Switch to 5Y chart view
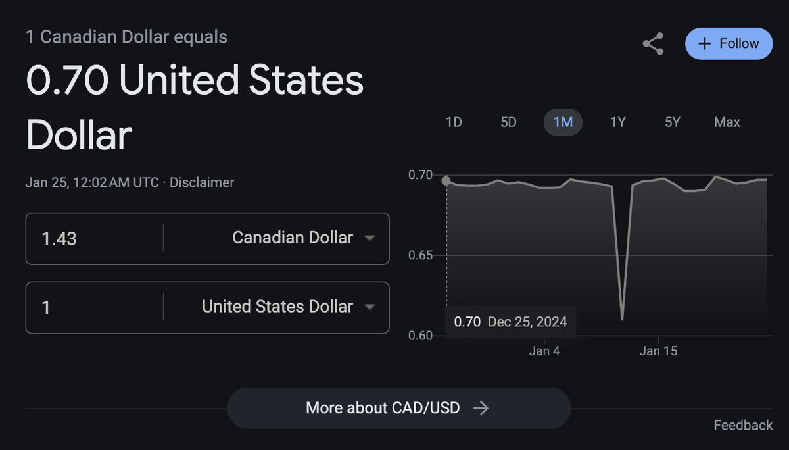 click(x=672, y=122)
